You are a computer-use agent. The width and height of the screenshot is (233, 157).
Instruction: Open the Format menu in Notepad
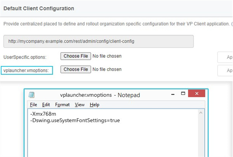pos(62,105)
